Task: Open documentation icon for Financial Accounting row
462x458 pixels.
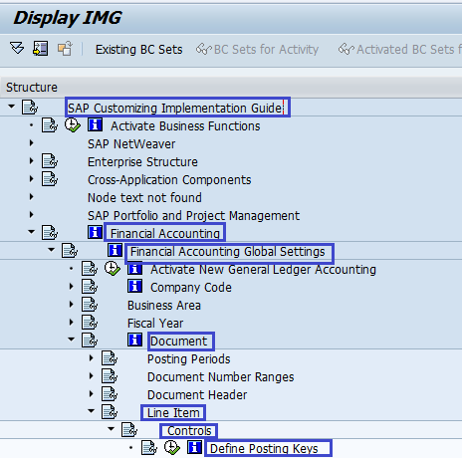Action: 50,233
